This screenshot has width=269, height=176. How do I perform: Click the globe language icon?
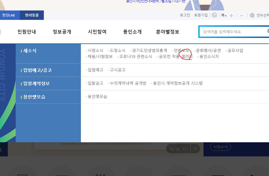click(252, 15)
